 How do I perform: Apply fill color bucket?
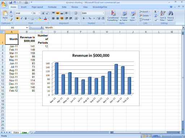pos(39,18)
